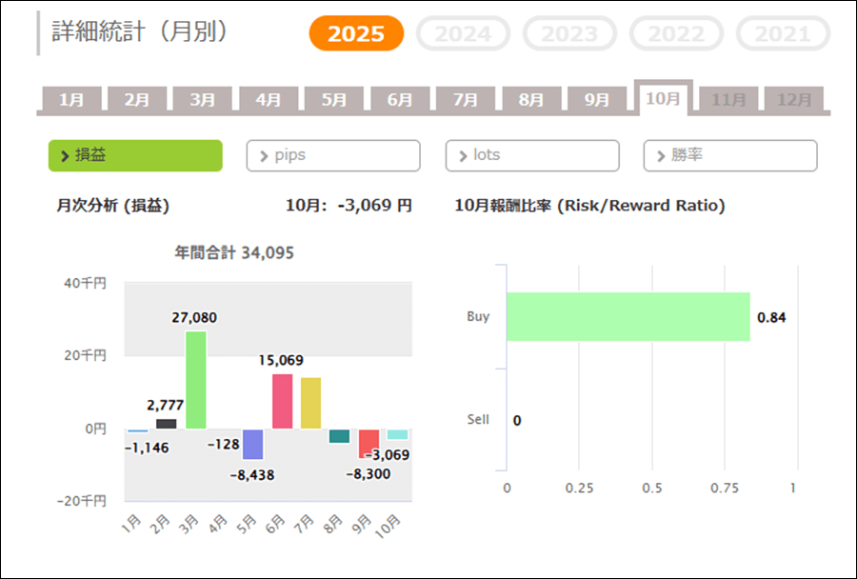
Task: Go to the 9月 month tab
Action: (x=597, y=99)
